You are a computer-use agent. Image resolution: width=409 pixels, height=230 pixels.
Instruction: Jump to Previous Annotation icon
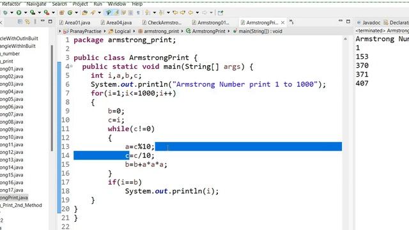(x=162, y=13)
